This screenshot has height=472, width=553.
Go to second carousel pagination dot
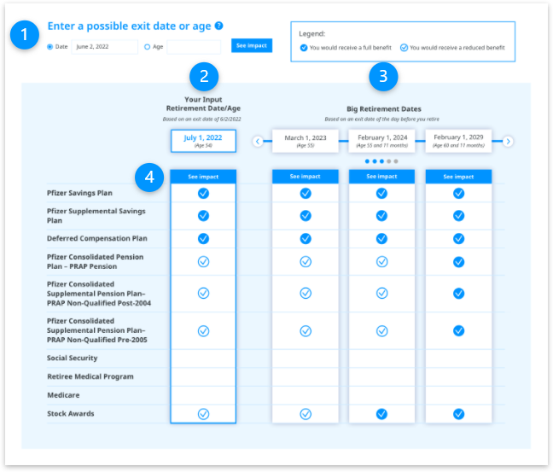(375, 161)
